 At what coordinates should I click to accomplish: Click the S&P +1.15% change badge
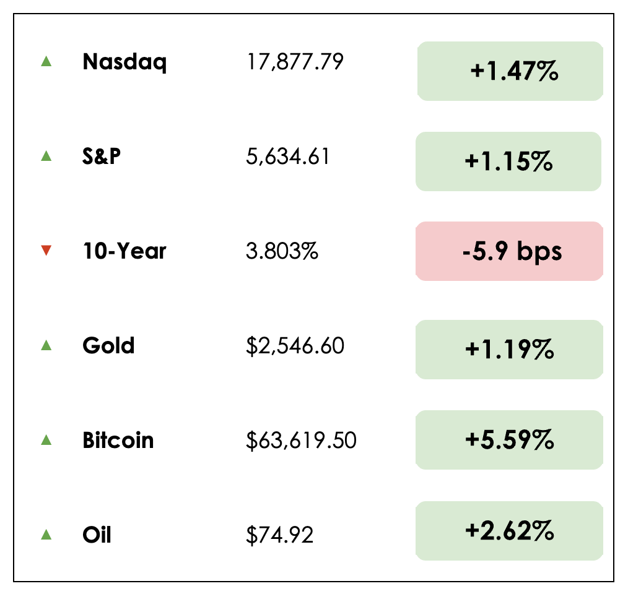[x=508, y=161]
